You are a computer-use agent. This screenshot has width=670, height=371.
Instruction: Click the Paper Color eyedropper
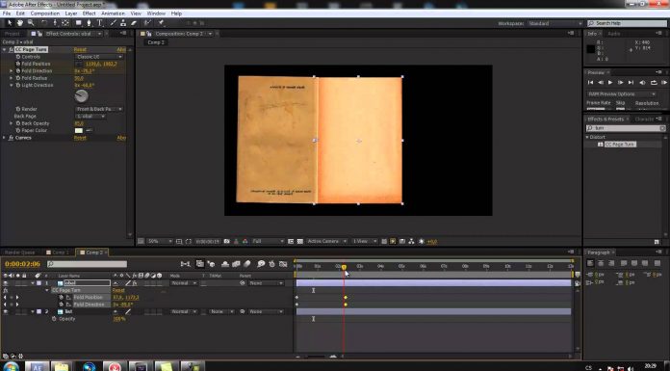90,130
